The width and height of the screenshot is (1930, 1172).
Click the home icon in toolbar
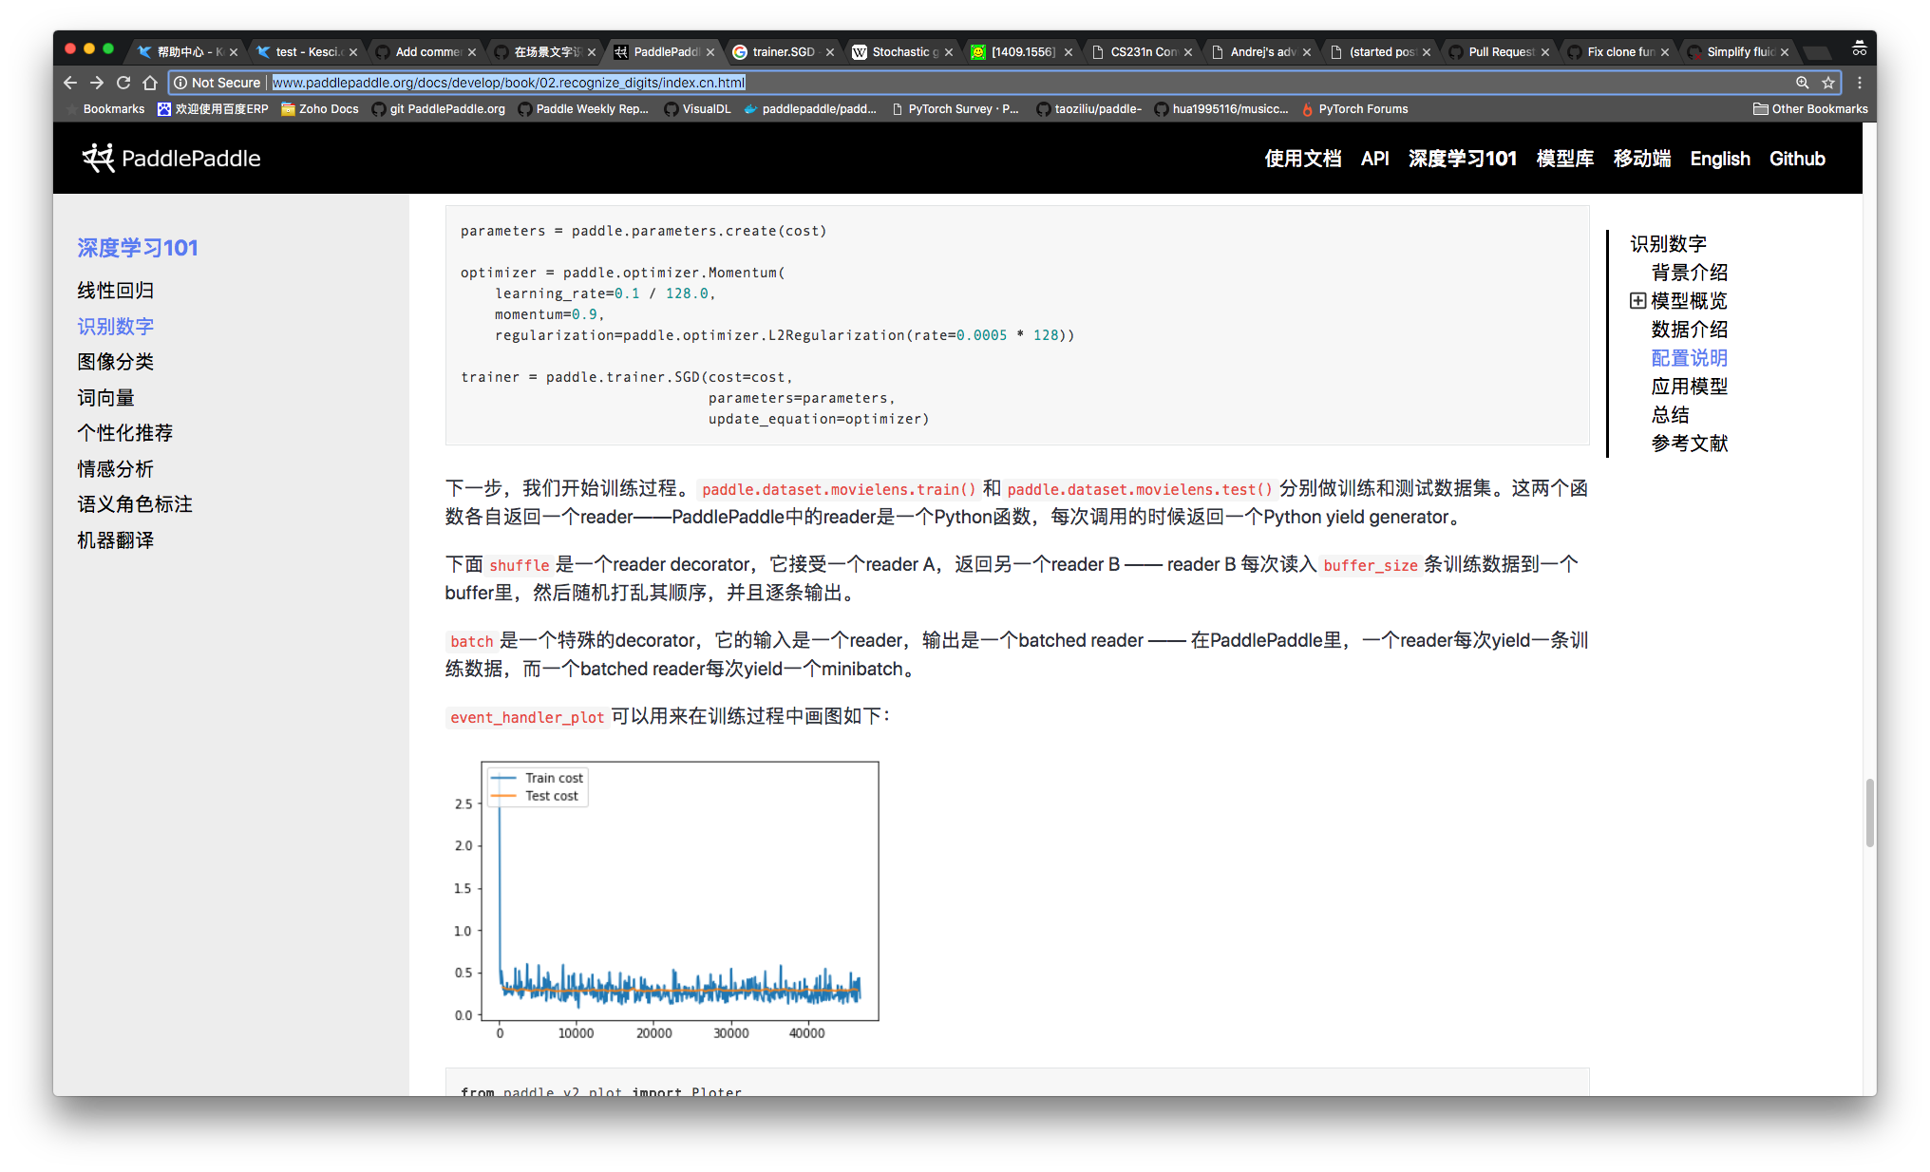point(150,83)
